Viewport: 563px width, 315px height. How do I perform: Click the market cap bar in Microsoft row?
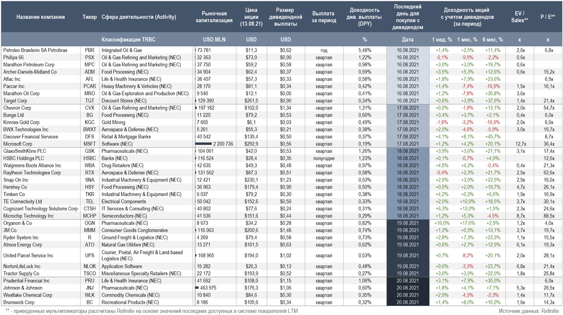[x=202, y=144]
